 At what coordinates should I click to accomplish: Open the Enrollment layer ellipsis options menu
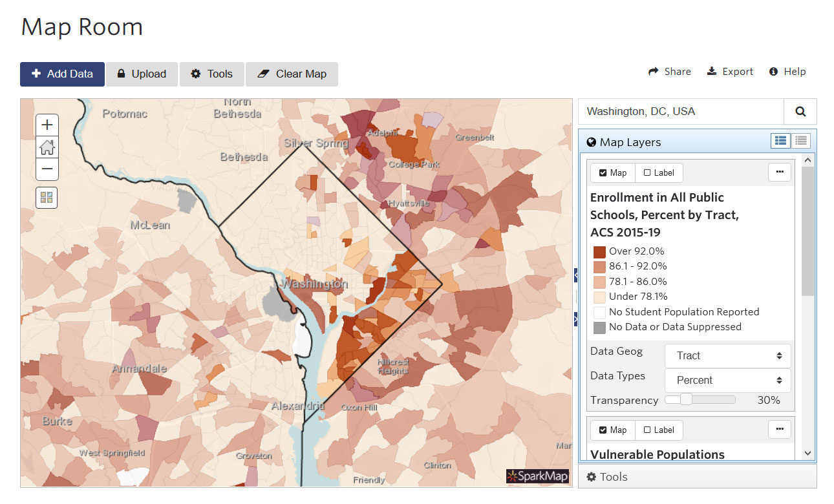click(779, 172)
